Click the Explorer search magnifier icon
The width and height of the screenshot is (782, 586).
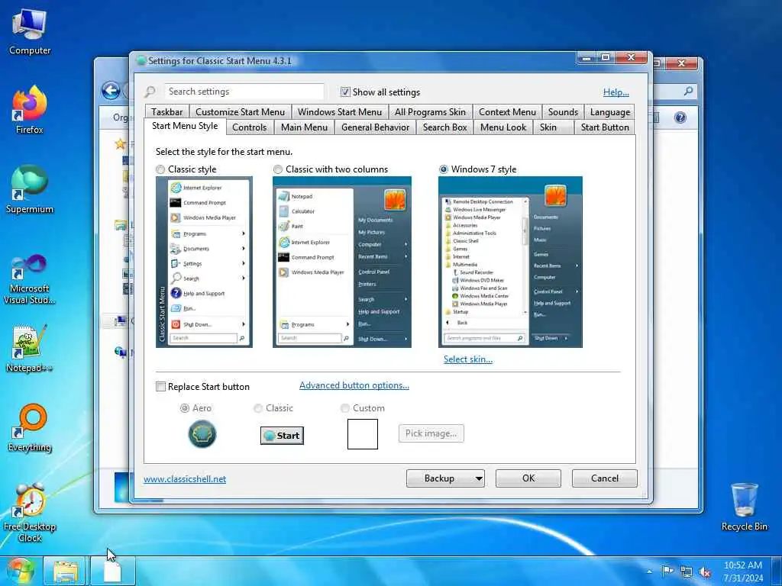point(689,91)
